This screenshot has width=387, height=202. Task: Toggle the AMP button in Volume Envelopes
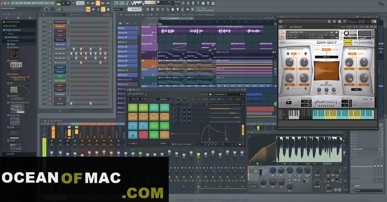(x=351, y=54)
